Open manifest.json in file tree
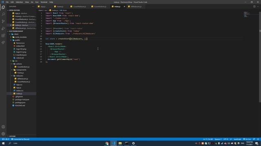The height and width of the screenshot is (146, 261). click(x=21, y=55)
